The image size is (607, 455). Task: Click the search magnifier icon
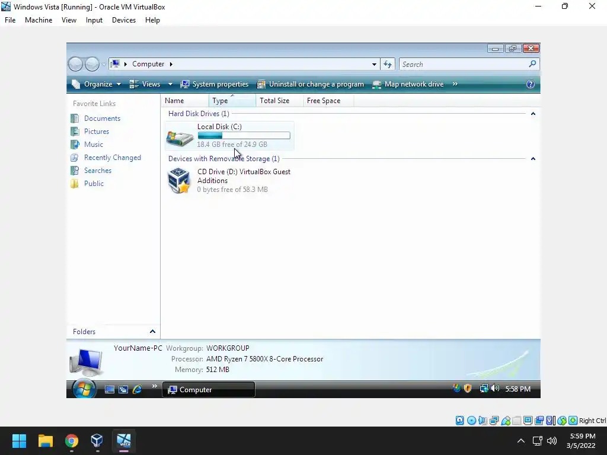coord(533,64)
